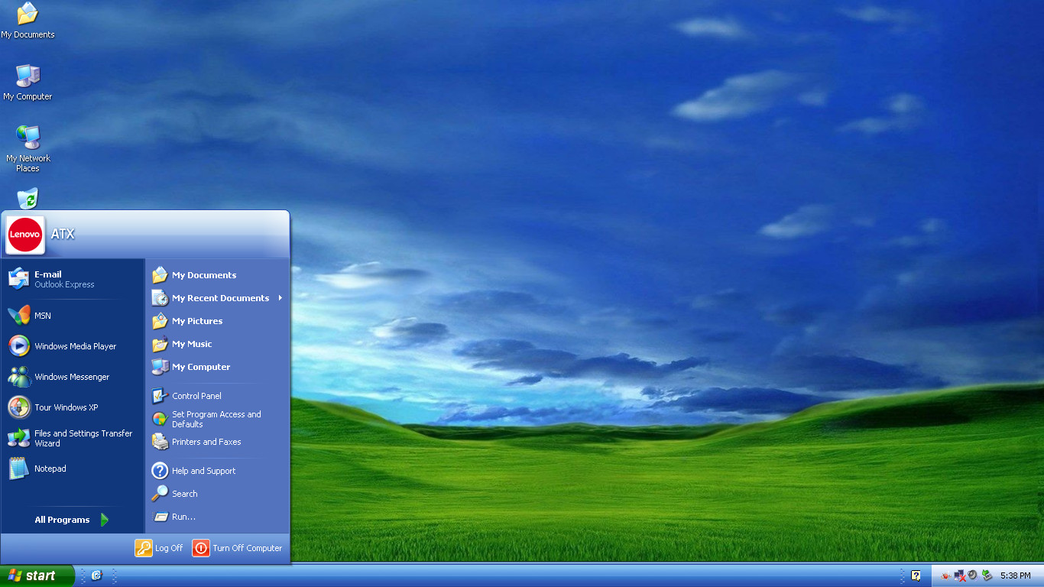Image resolution: width=1044 pixels, height=587 pixels.
Task: Click the Lenovo user account picture
Action: coord(25,235)
